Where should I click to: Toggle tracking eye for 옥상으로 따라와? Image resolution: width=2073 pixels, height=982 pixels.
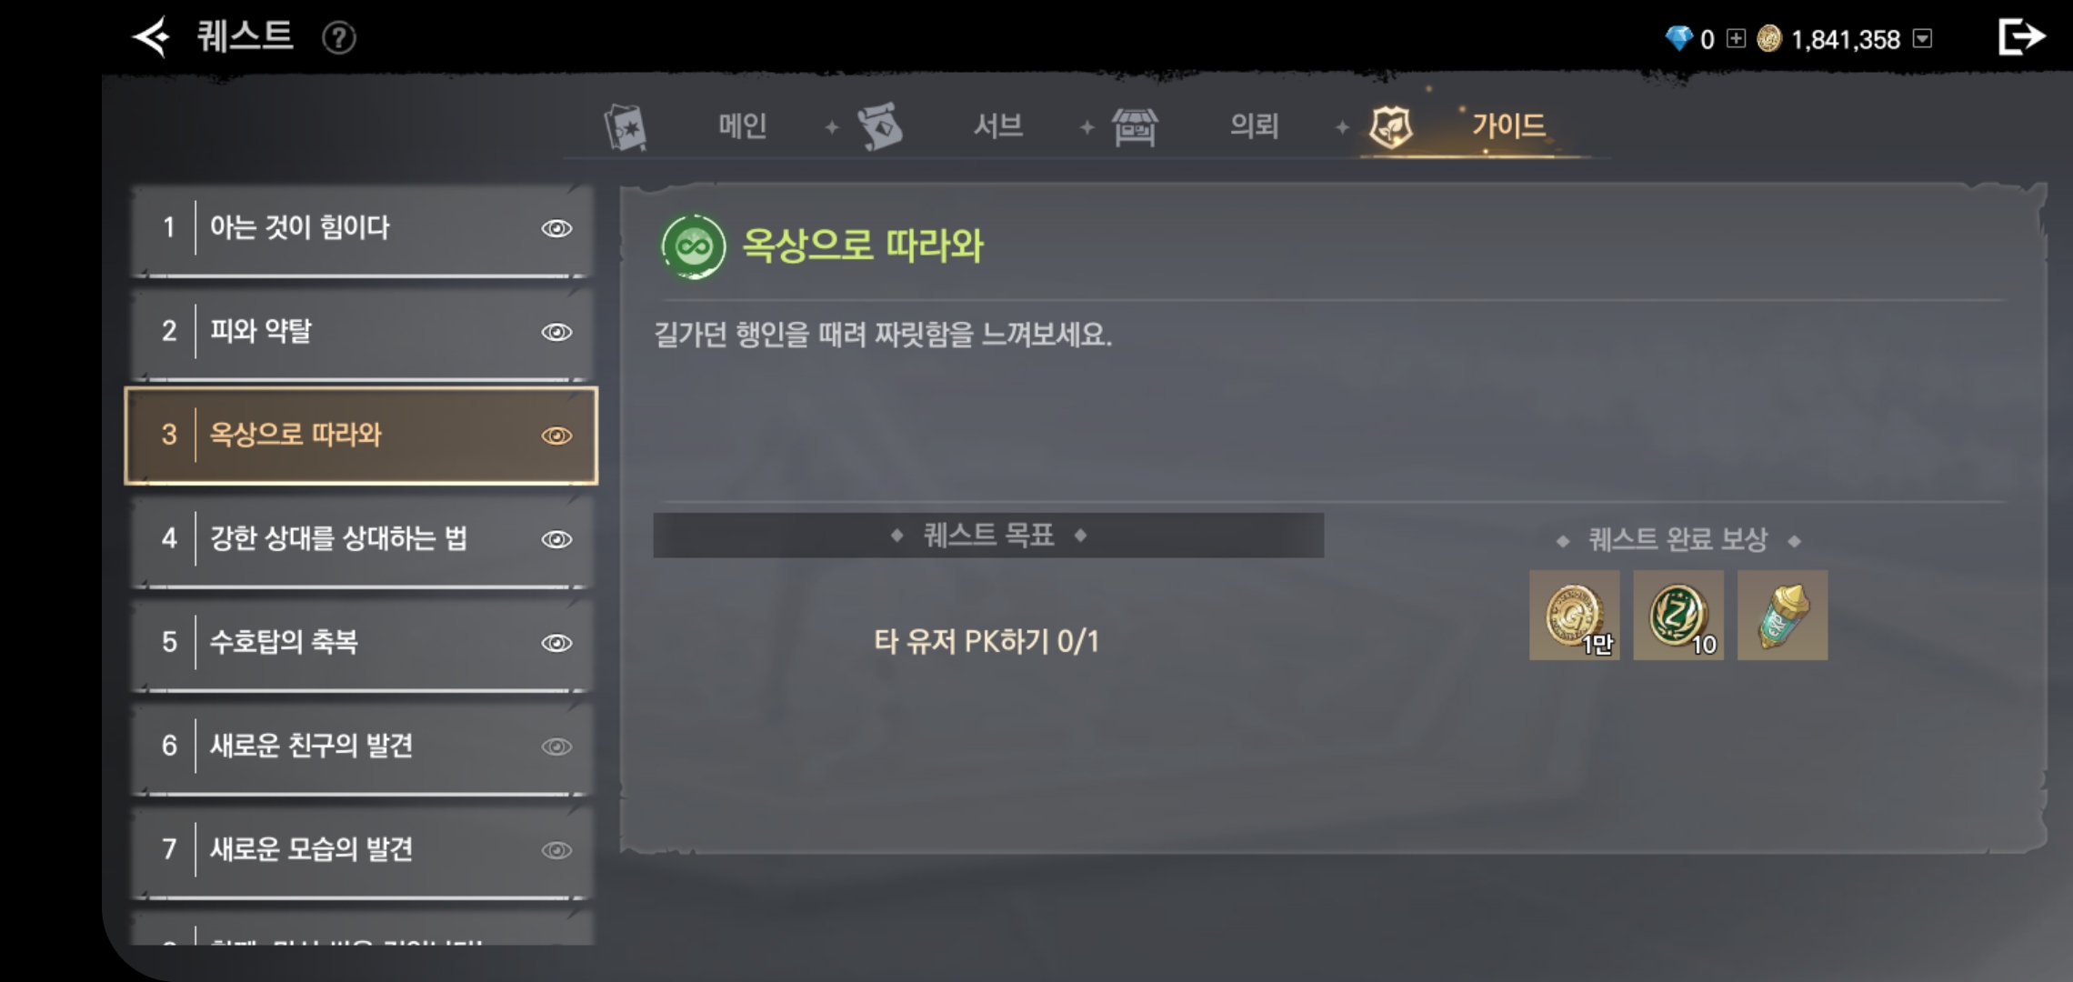click(556, 436)
